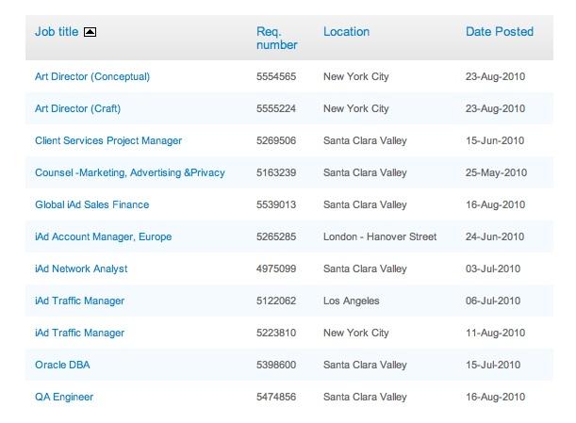
Task: Select requisition number 4975099 cell
Action: pos(276,268)
